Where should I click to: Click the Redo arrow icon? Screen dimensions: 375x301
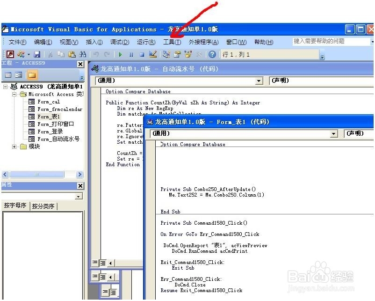107,54
